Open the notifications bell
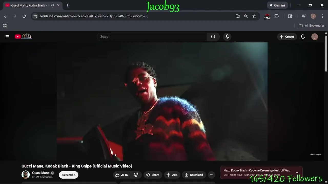Image resolution: width=328 pixels, height=184 pixels. pyautogui.click(x=303, y=37)
